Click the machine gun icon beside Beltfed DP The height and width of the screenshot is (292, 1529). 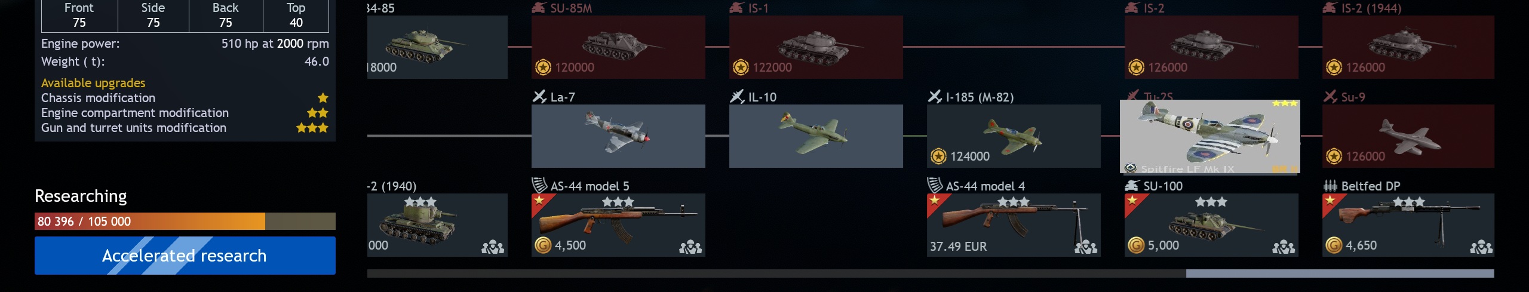(1330, 186)
